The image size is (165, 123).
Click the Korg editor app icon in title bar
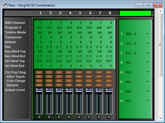5,5
